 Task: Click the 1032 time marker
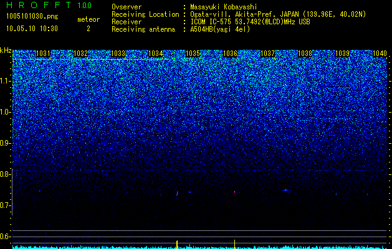(81, 54)
